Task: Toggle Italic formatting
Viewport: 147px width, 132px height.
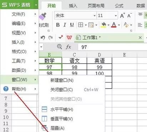Action: (x=65, y=25)
